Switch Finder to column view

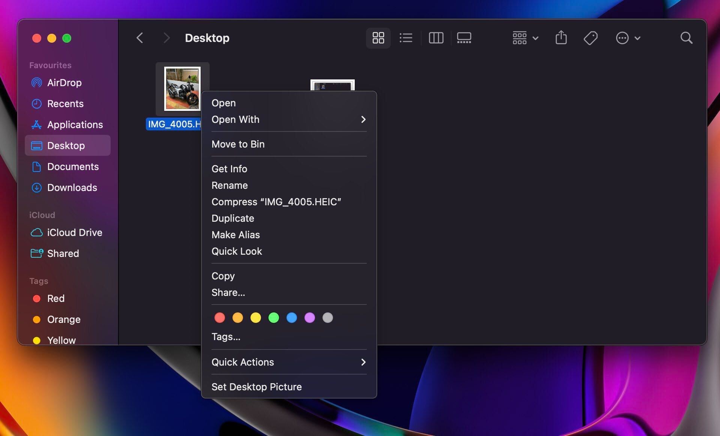click(436, 38)
